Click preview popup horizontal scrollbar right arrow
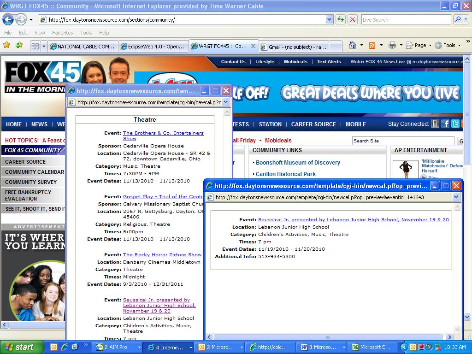Image resolution: width=472 pixels, height=354 pixels. [x=449, y=337]
